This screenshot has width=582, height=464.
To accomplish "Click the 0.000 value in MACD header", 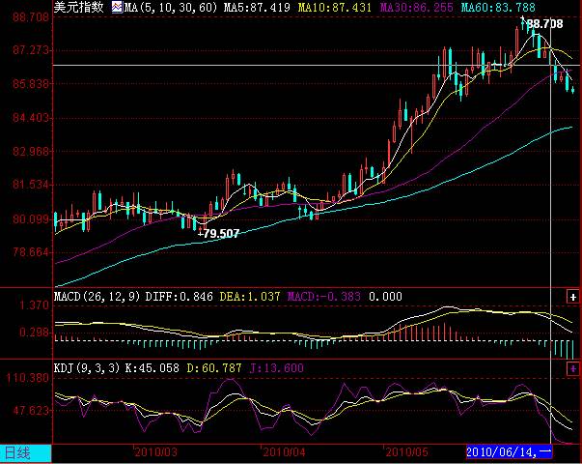I will coord(385,297).
